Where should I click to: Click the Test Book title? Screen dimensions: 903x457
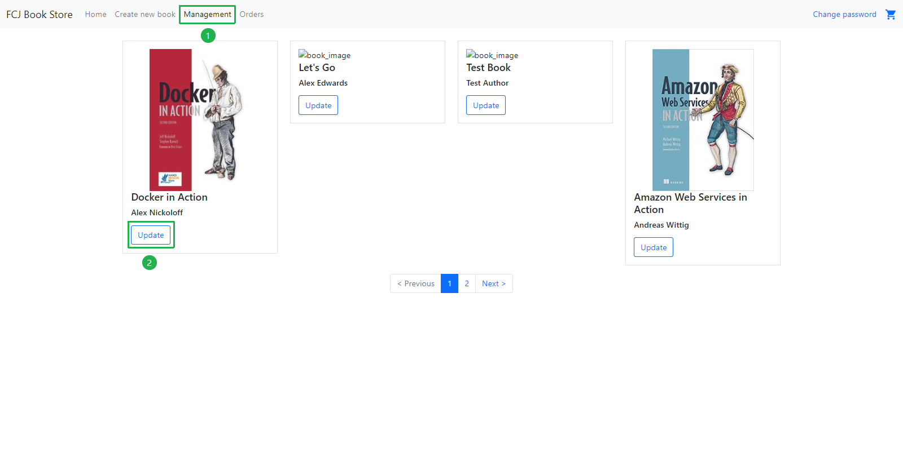[488, 68]
